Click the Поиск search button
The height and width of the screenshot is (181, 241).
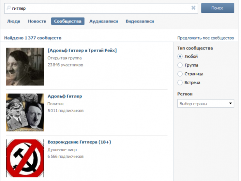(x=218, y=8)
